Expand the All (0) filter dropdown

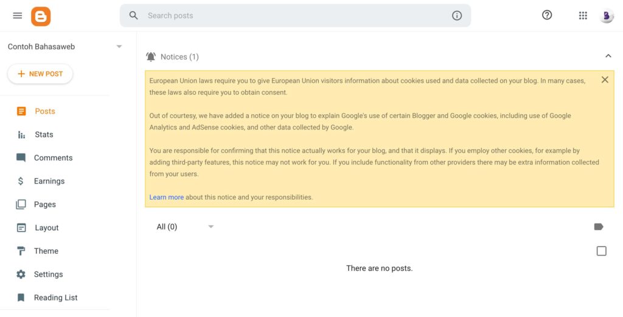pyautogui.click(x=186, y=227)
